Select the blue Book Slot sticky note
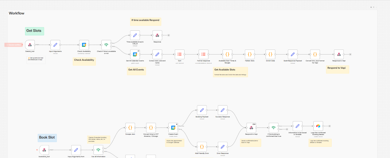390x158 pixels. pos(47,138)
